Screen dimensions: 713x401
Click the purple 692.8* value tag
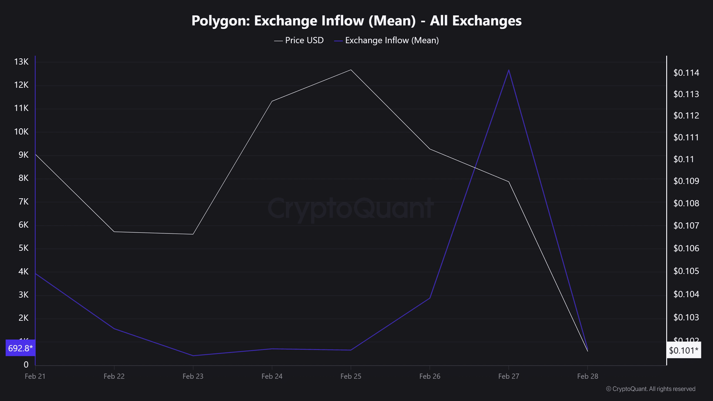[20, 348]
